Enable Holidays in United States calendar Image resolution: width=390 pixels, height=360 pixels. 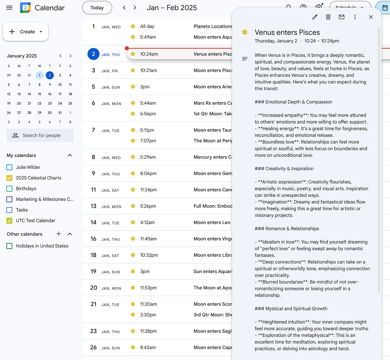coord(9,246)
